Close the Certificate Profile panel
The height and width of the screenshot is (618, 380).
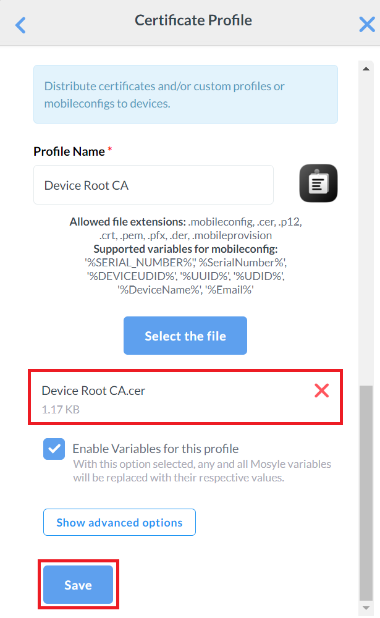tap(366, 24)
